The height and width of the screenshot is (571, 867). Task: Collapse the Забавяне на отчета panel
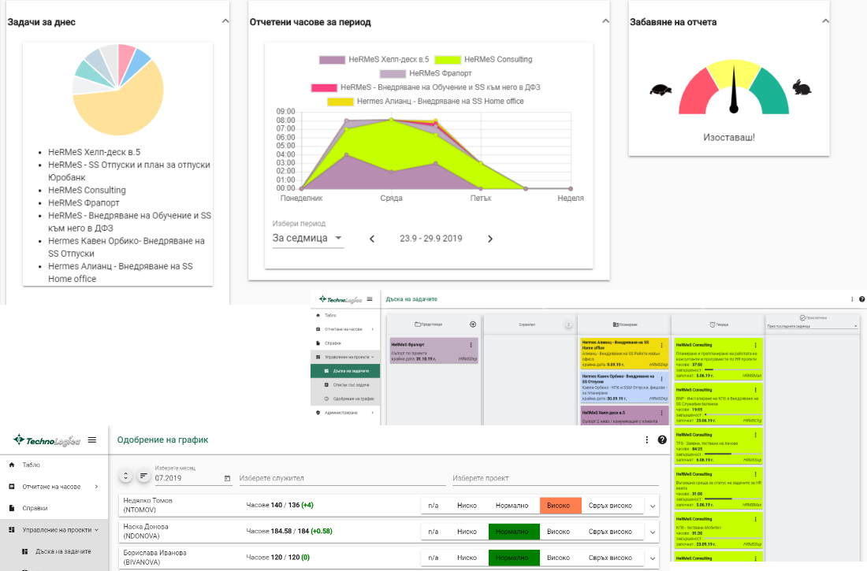[x=825, y=21]
